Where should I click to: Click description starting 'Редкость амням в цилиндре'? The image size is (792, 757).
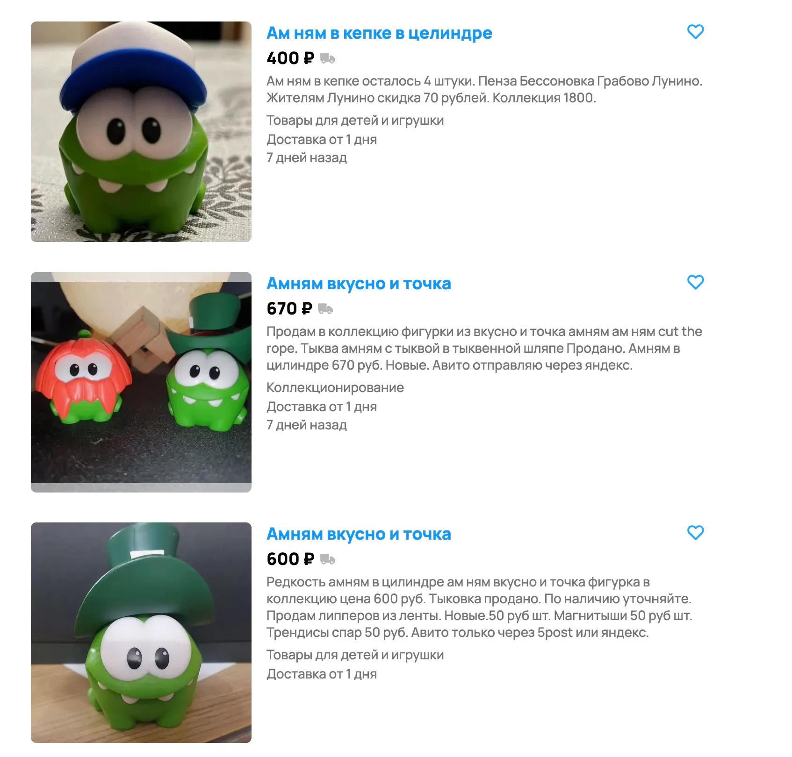coord(479,607)
